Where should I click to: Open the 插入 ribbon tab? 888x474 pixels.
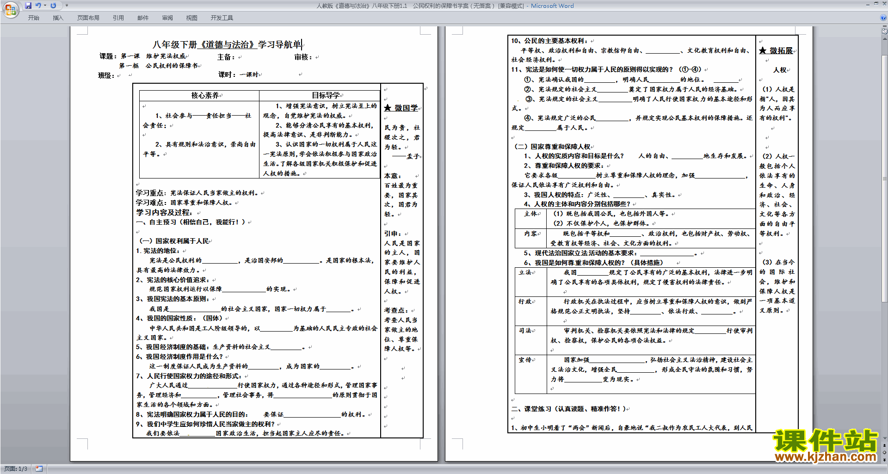click(x=58, y=18)
